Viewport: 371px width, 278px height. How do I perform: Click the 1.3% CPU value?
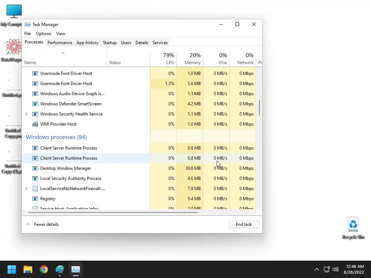click(x=170, y=84)
